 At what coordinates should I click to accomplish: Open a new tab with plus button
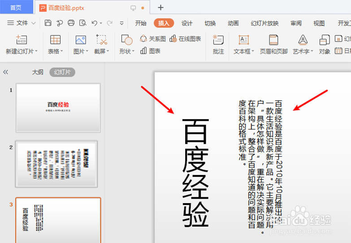coord(160,8)
